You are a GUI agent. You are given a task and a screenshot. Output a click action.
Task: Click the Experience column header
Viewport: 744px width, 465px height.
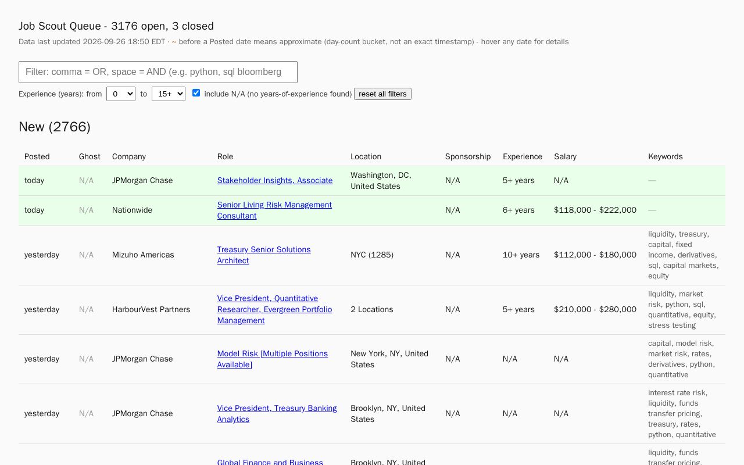click(523, 156)
